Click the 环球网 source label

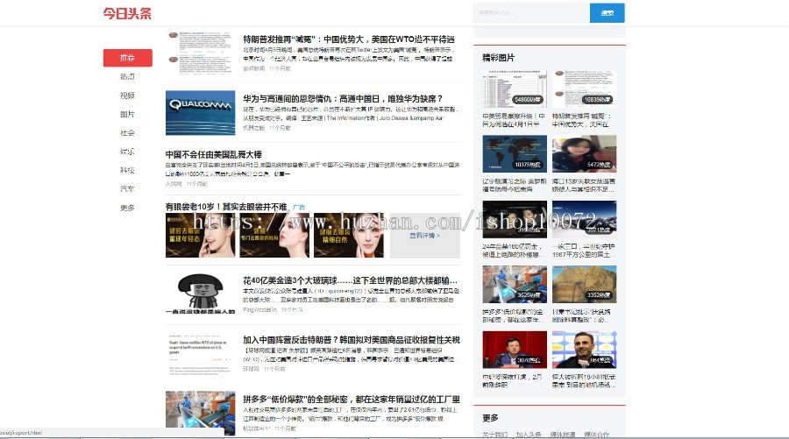pos(251,369)
